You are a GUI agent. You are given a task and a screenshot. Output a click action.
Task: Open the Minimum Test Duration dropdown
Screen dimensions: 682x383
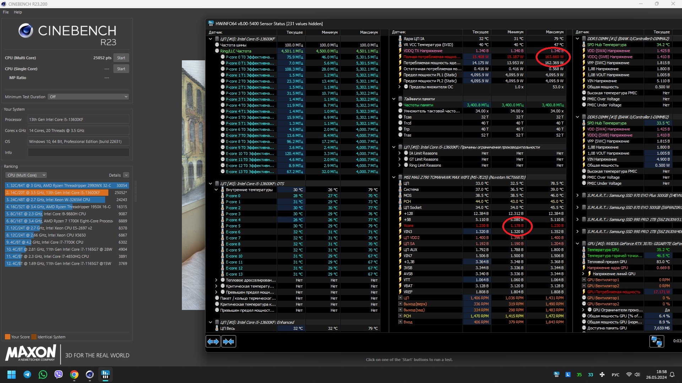(88, 97)
